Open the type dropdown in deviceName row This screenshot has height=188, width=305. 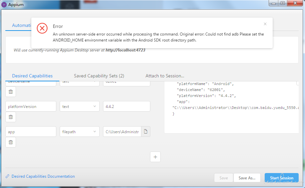pos(80,83)
